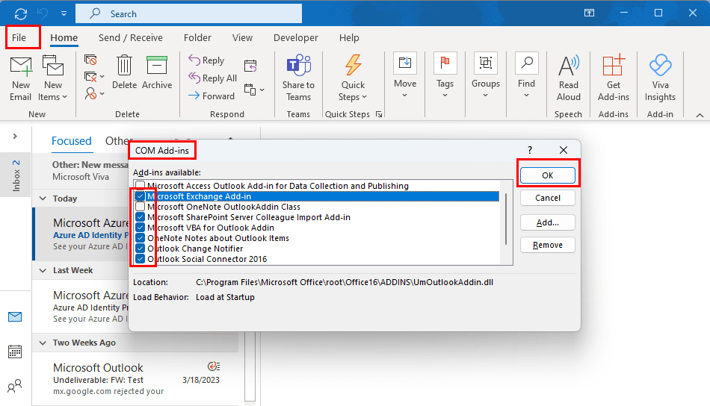
Task: Collapse the ribbon
Action: 700,115
